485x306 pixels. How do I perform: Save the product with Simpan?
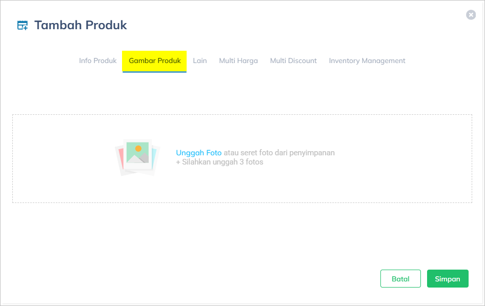click(x=448, y=279)
